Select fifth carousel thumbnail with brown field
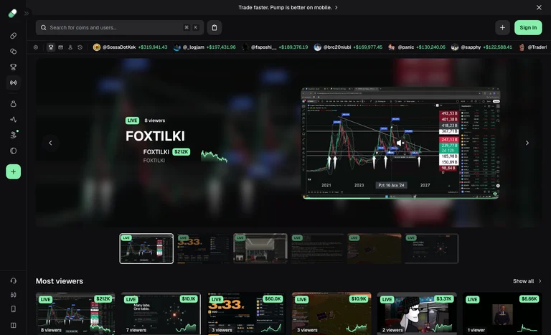The width and height of the screenshot is (551, 335). [x=375, y=248]
